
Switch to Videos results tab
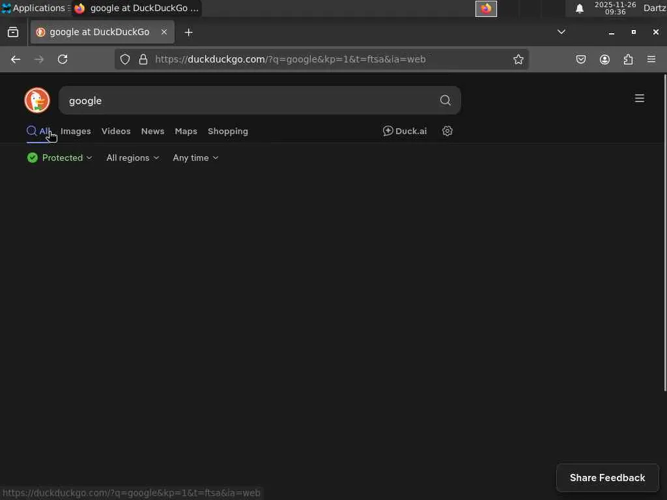(116, 132)
